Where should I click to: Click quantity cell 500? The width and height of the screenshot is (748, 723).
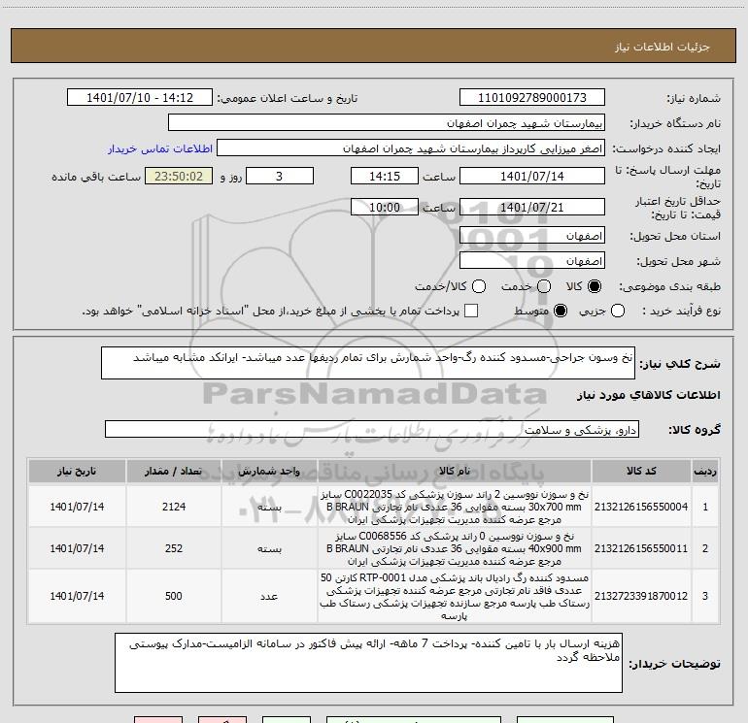pyautogui.click(x=174, y=596)
